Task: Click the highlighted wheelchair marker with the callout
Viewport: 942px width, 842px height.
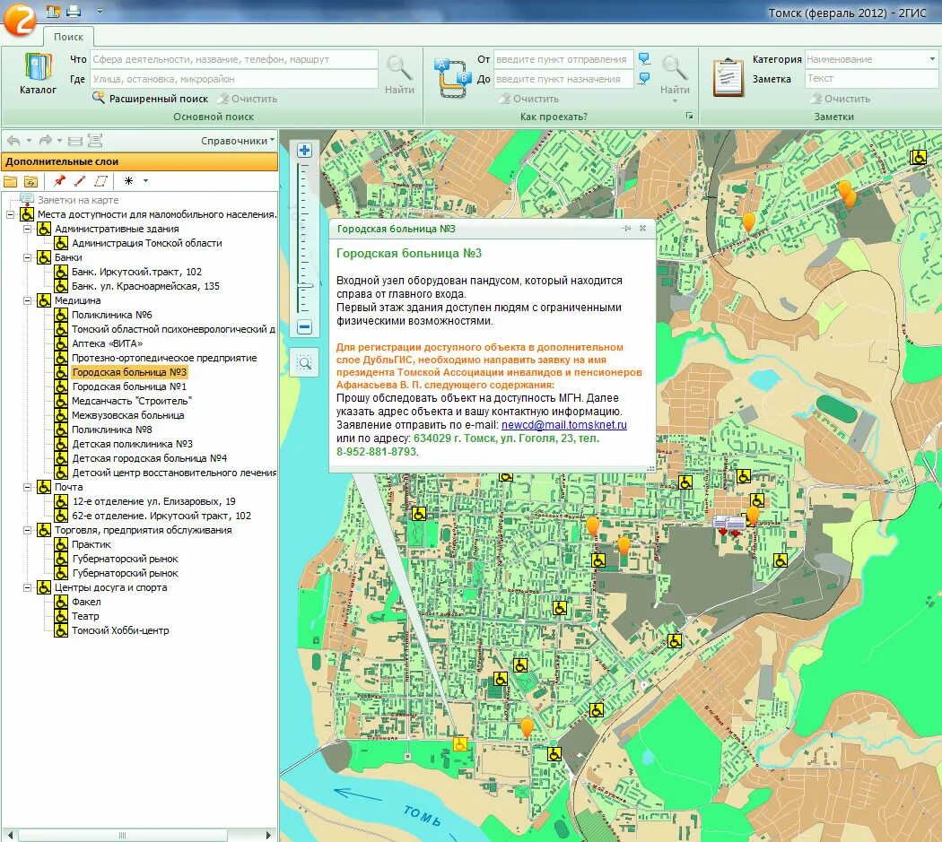Action: coord(460,744)
